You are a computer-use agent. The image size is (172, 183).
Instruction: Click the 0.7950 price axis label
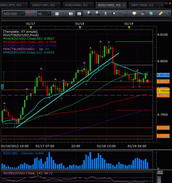162,115
